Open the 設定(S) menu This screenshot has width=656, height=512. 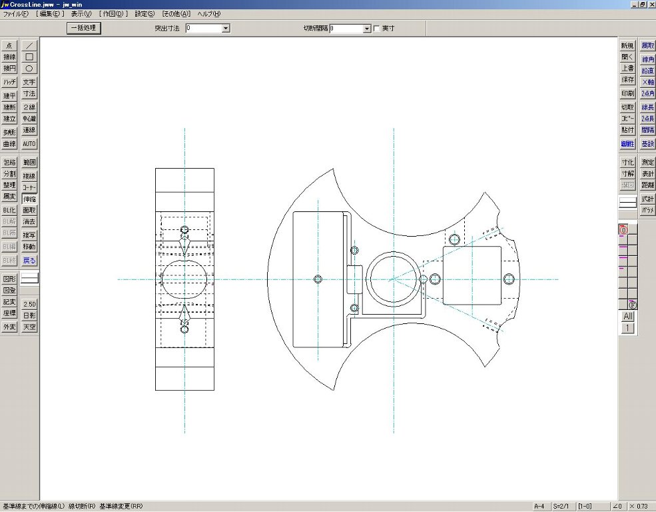(145, 14)
